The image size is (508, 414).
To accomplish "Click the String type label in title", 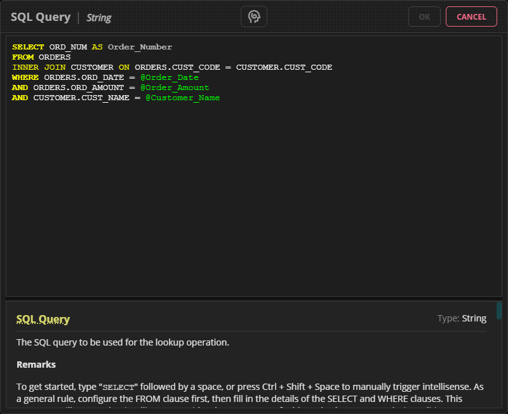I will click(x=98, y=18).
